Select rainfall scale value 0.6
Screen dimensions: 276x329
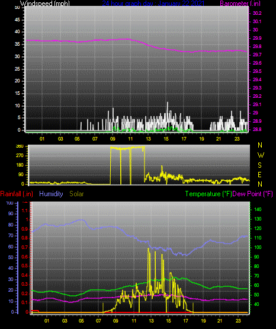[25, 257]
